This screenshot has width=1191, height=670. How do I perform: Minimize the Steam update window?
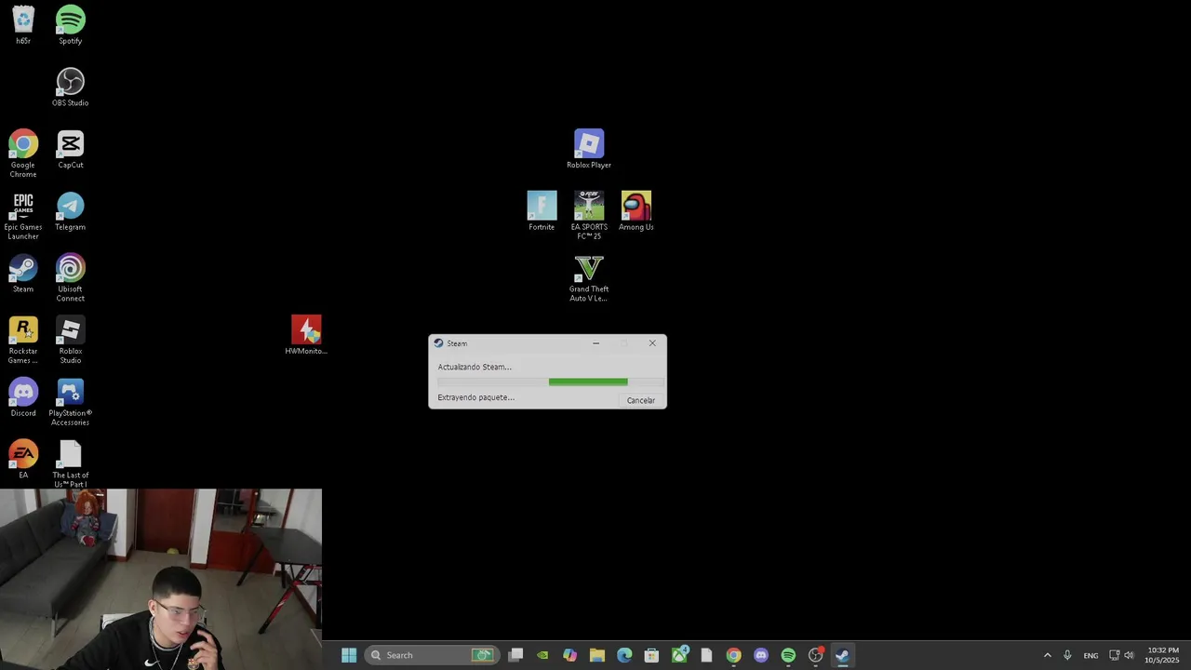click(595, 343)
